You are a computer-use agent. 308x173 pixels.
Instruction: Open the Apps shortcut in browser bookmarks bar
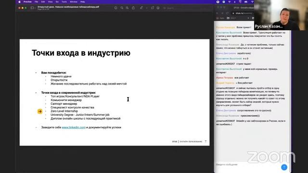pyautogui.click(x=220, y=18)
